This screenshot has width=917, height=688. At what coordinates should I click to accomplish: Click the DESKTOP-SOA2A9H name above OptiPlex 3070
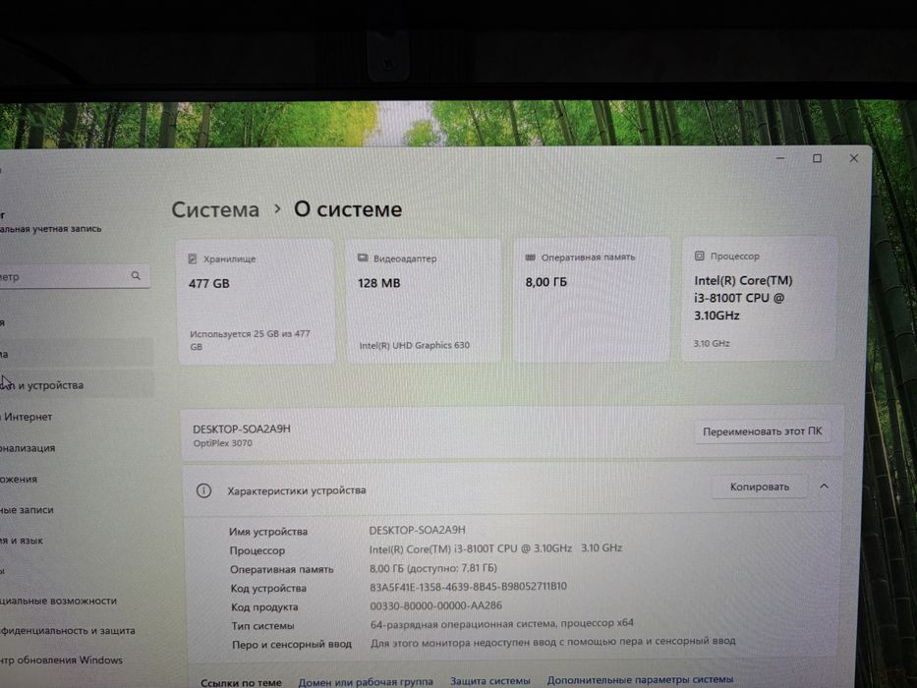click(x=242, y=429)
